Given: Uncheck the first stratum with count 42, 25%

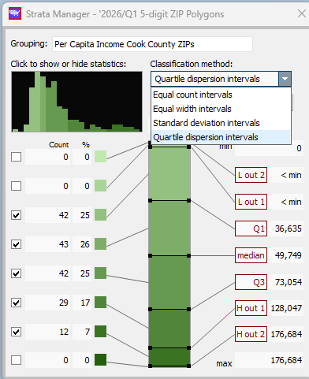Looking at the screenshot, I should coord(17,215).
